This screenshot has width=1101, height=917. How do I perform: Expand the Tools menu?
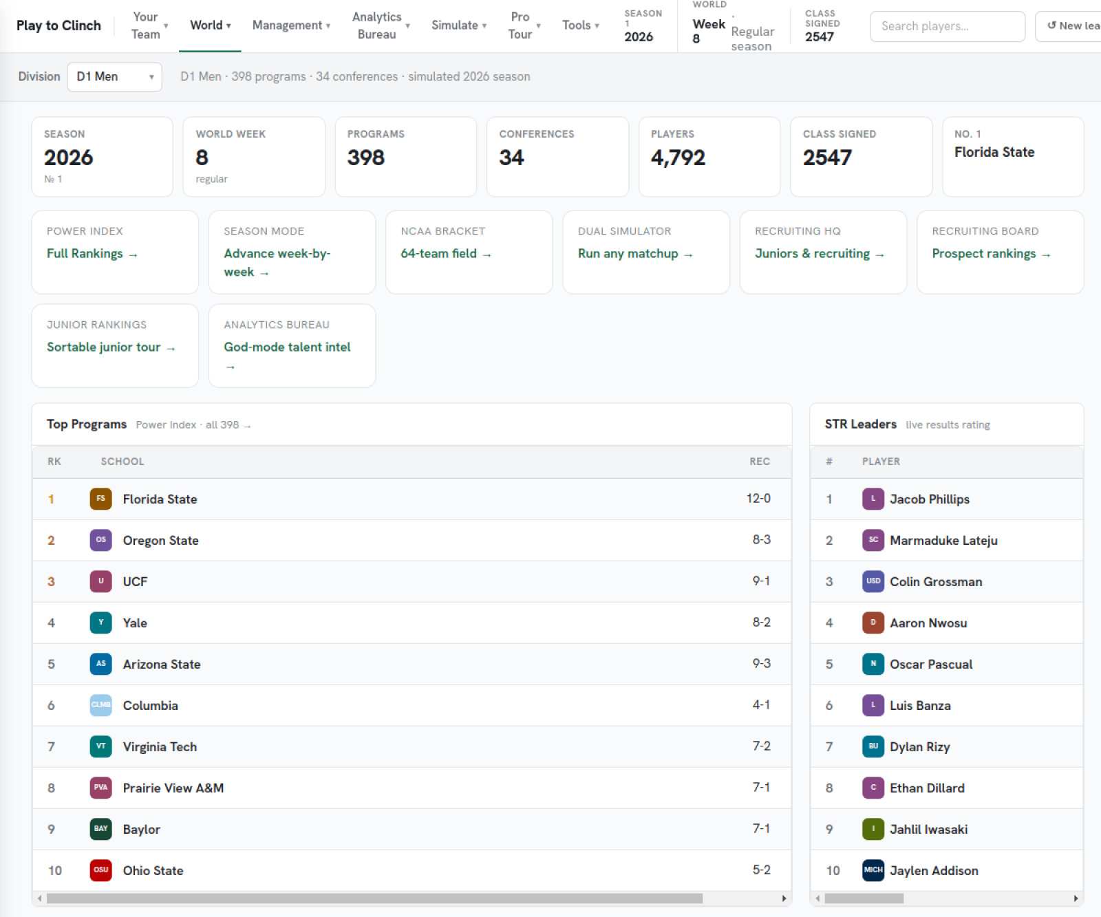[581, 25]
